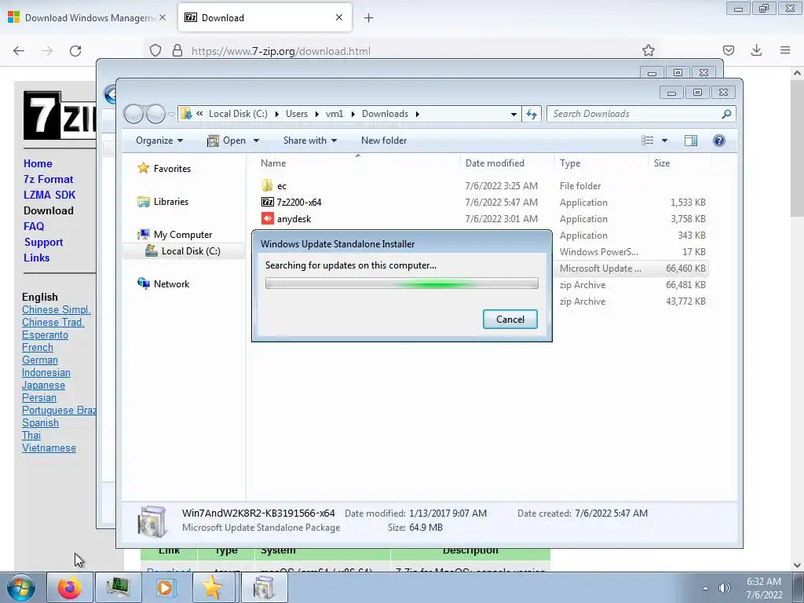The height and width of the screenshot is (603, 804).
Task: Click the update search progress bar
Action: click(x=402, y=283)
